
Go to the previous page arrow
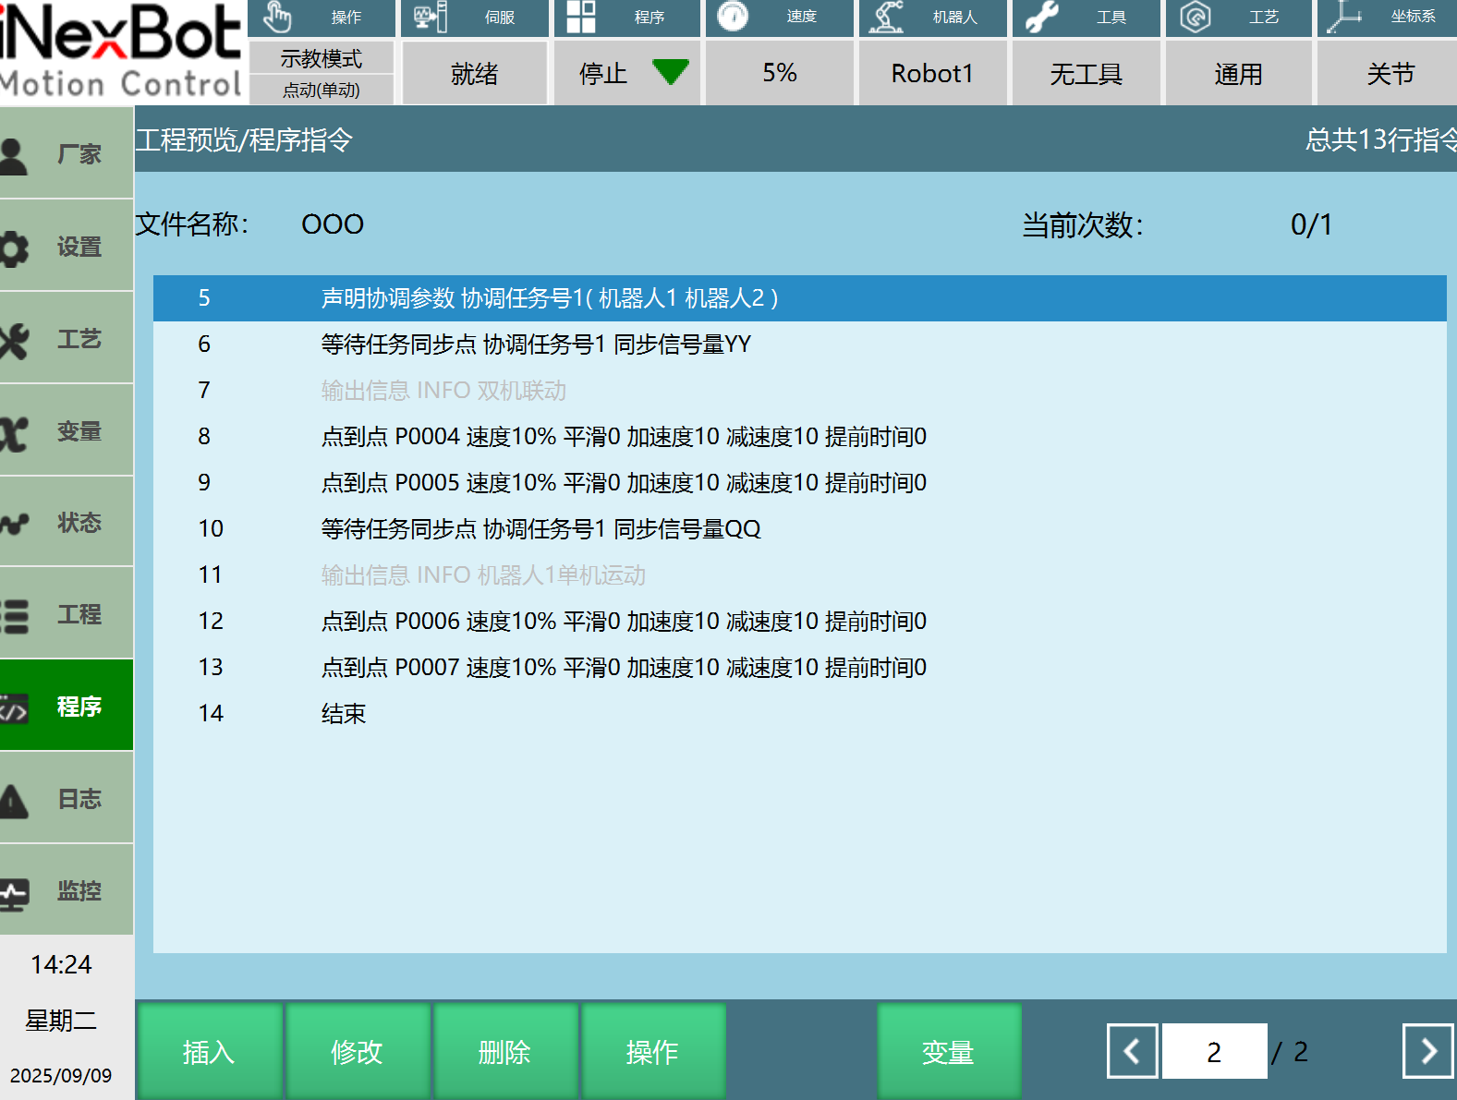point(1132,1051)
